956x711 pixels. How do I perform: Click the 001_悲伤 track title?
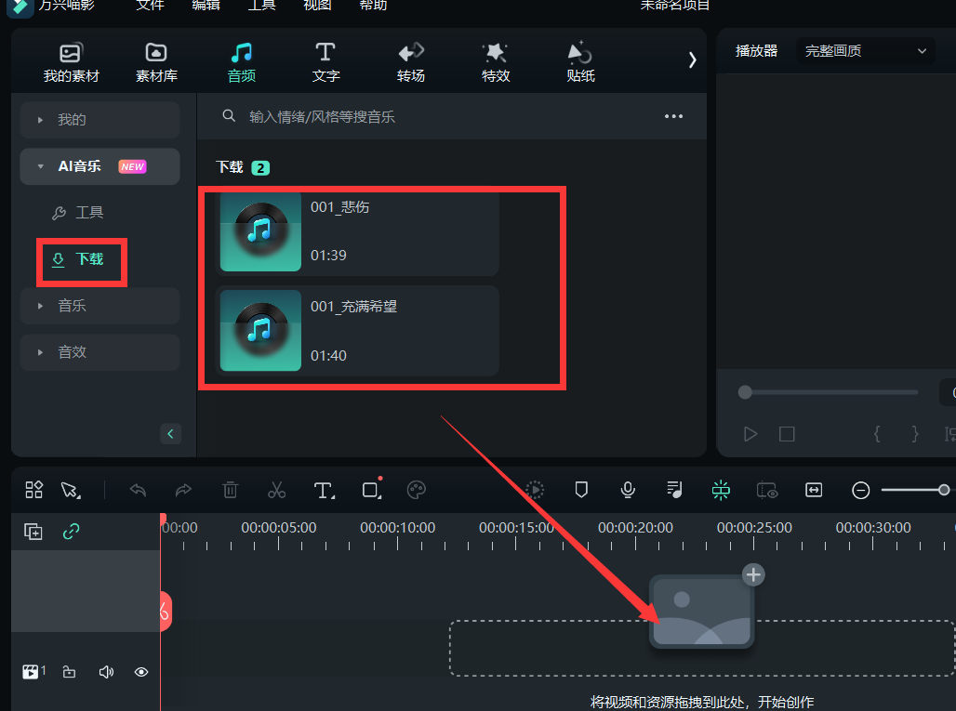339,207
